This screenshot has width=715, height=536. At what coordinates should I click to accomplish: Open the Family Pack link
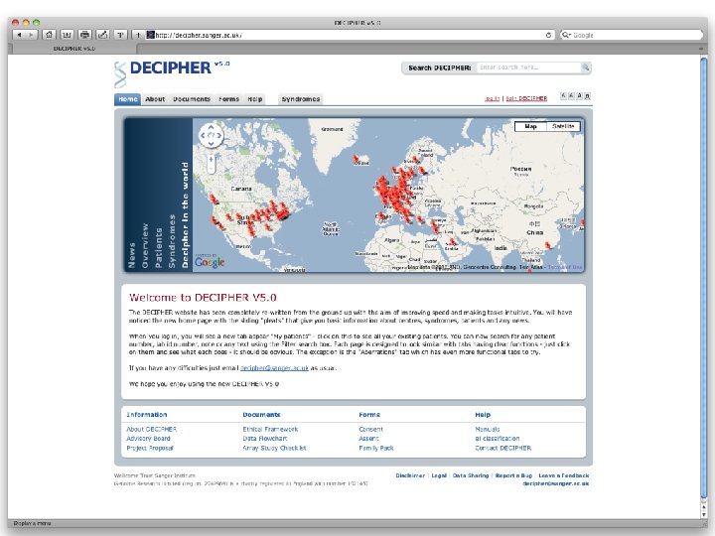coord(376,448)
